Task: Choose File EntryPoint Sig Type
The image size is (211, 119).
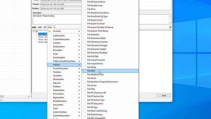Action: 110,16
